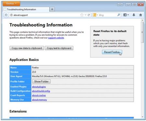Click the Show Folder button
The image size is (146, 121).
pyautogui.click(x=41, y=81)
